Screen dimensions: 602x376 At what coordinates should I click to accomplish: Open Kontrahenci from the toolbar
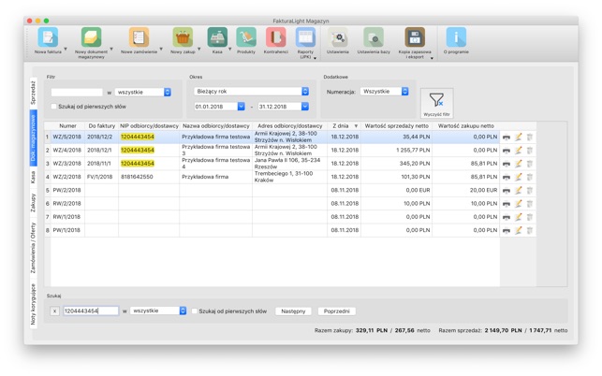[275, 38]
